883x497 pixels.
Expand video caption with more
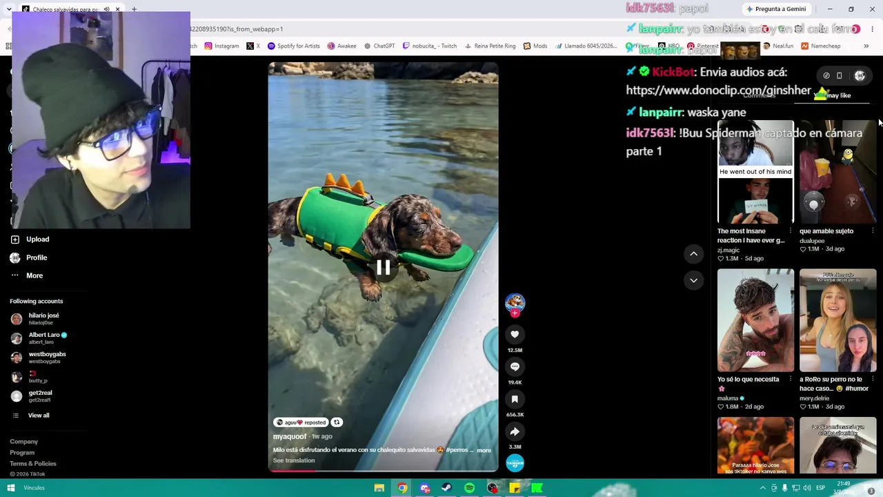coord(484,450)
